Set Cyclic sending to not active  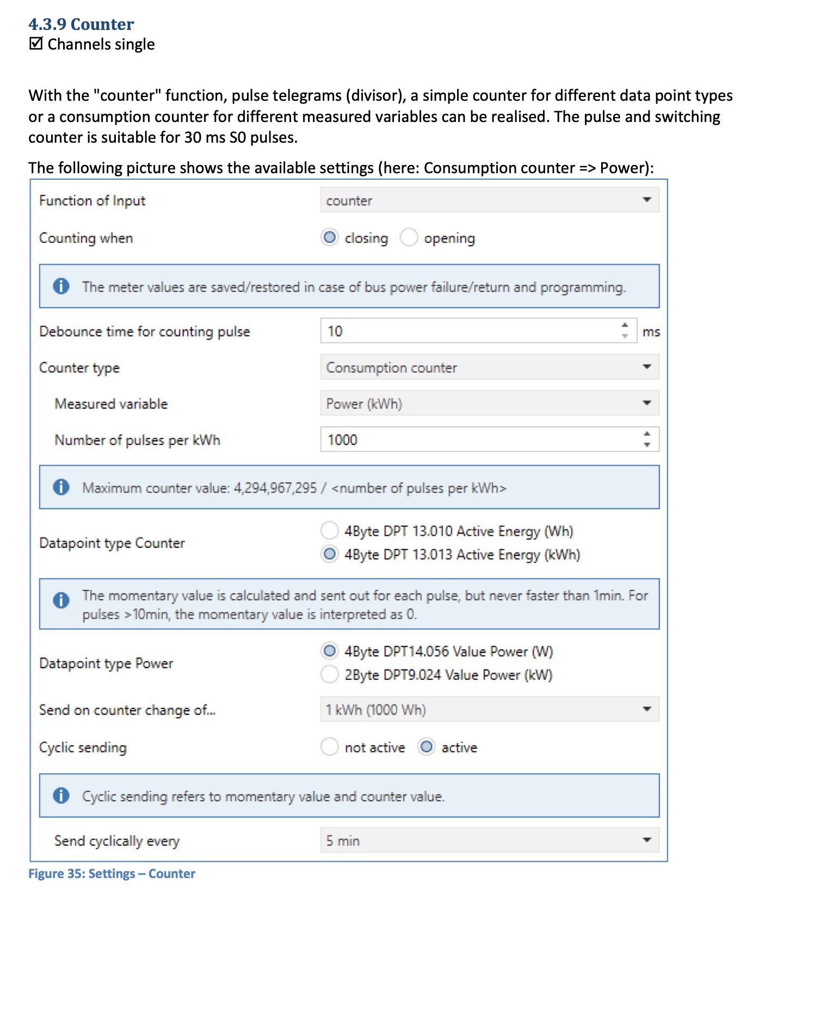pyautogui.click(x=330, y=747)
